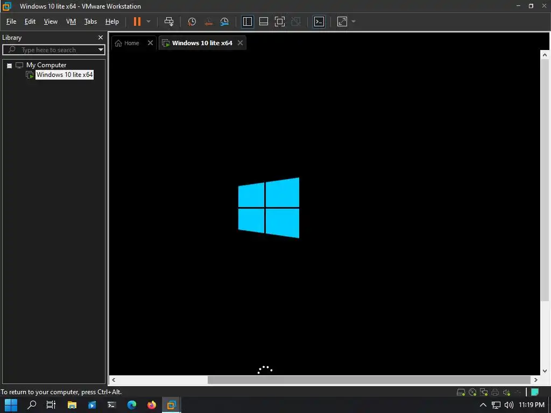Click the network icon in system tray
The width and height of the screenshot is (551, 413).
click(496, 405)
